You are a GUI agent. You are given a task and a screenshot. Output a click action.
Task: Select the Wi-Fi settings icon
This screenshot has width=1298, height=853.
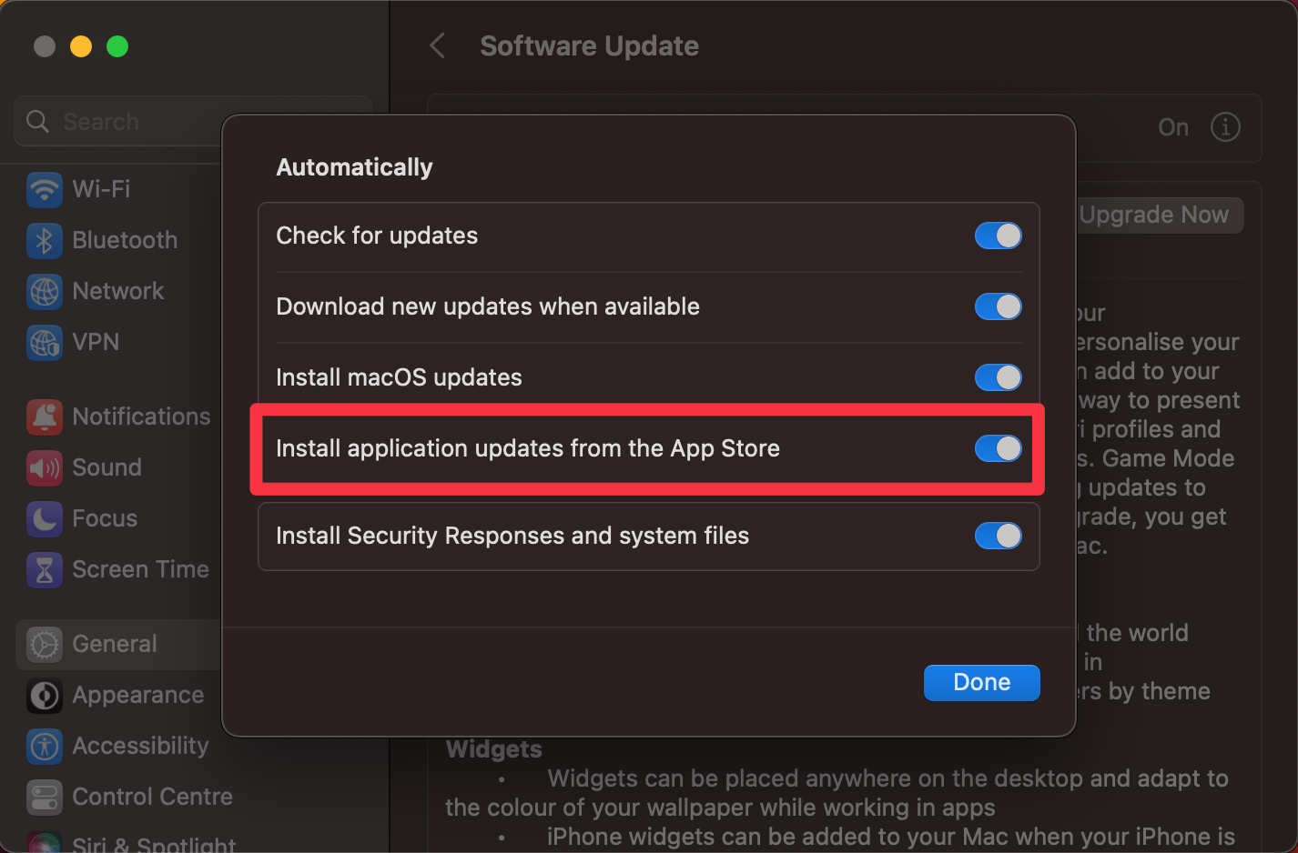[x=44, y=189]
